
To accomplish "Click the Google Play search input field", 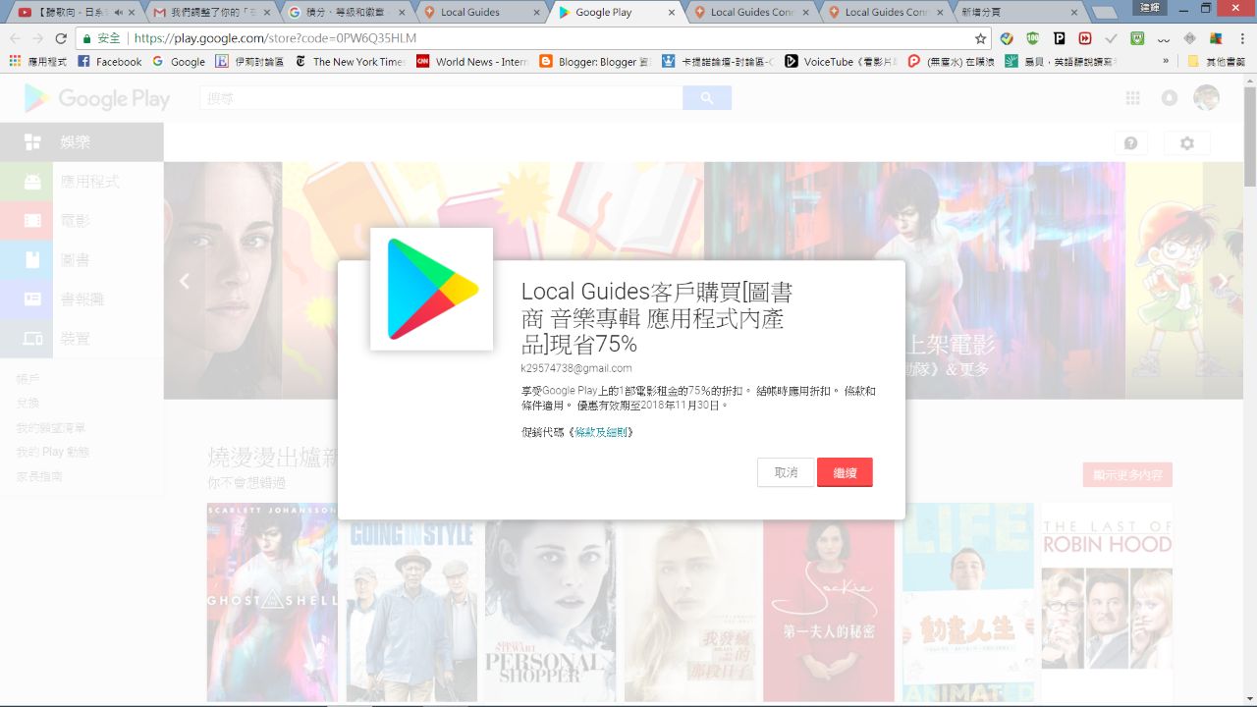I will (x=442, y=98).
